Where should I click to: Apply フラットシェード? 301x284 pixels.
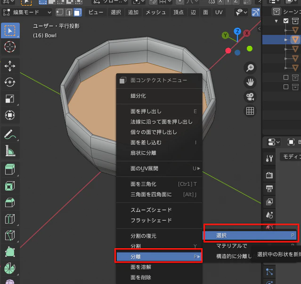pyautogui.click(x=159, y=220)
